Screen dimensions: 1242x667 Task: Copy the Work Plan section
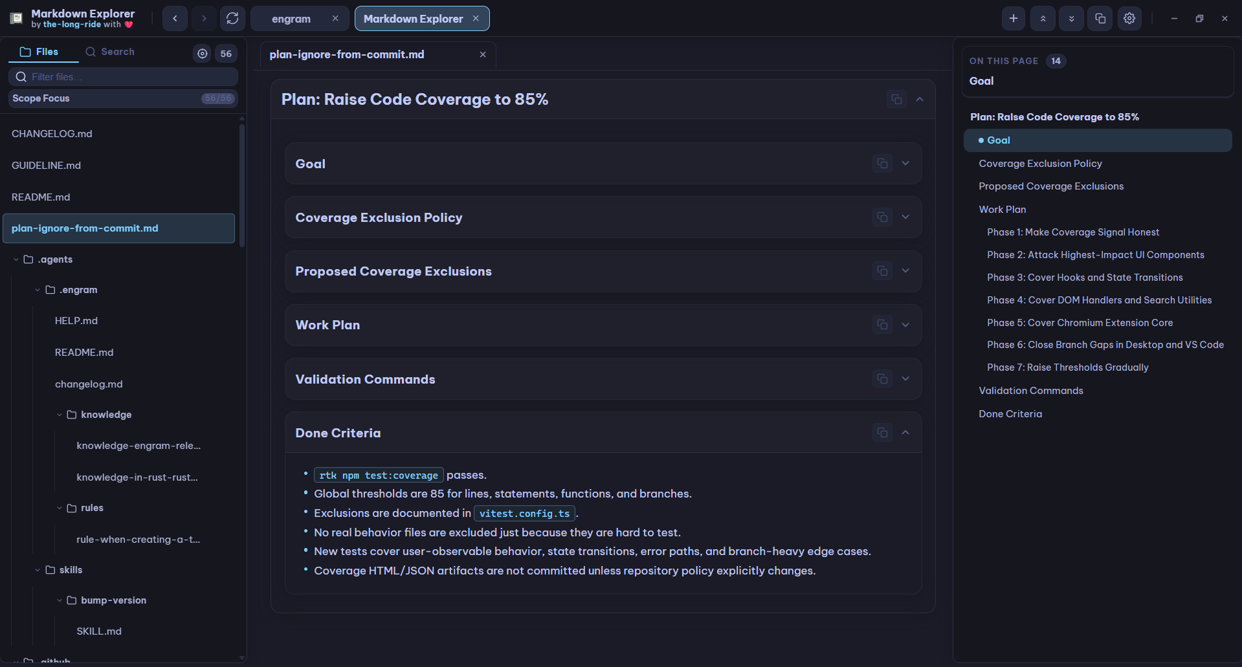tap(882, 324)
